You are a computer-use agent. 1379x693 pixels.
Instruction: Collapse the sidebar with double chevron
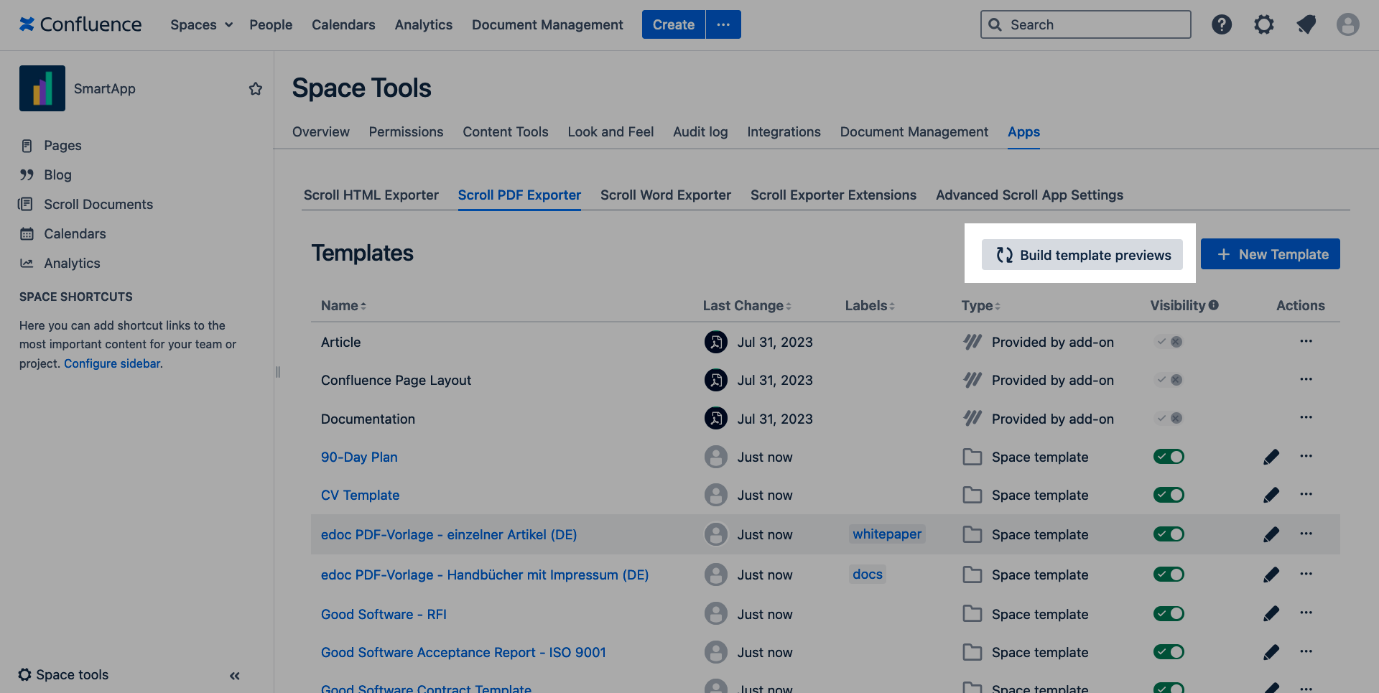pyautogui.click(x=235, y=676)
